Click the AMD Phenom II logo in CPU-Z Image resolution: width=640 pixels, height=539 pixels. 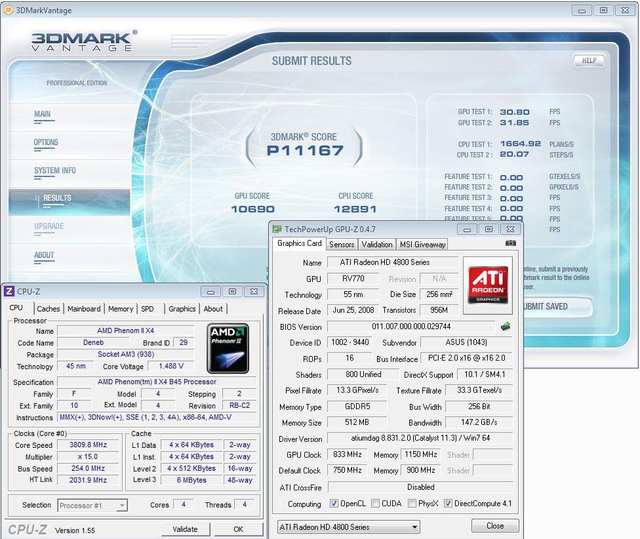[228, 348]
